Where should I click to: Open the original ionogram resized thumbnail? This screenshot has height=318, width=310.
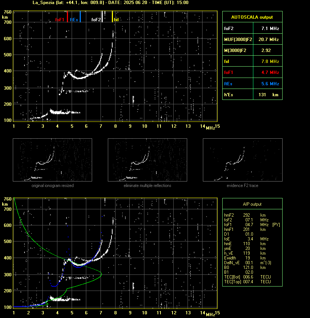(x=53, y=160)
